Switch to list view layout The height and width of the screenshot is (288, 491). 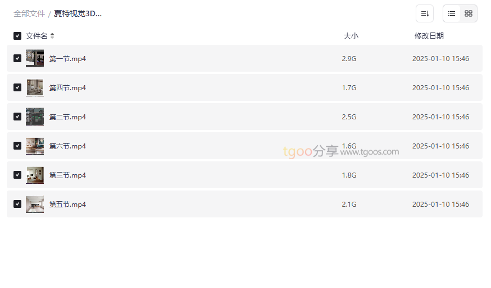(x=452, y=13)
